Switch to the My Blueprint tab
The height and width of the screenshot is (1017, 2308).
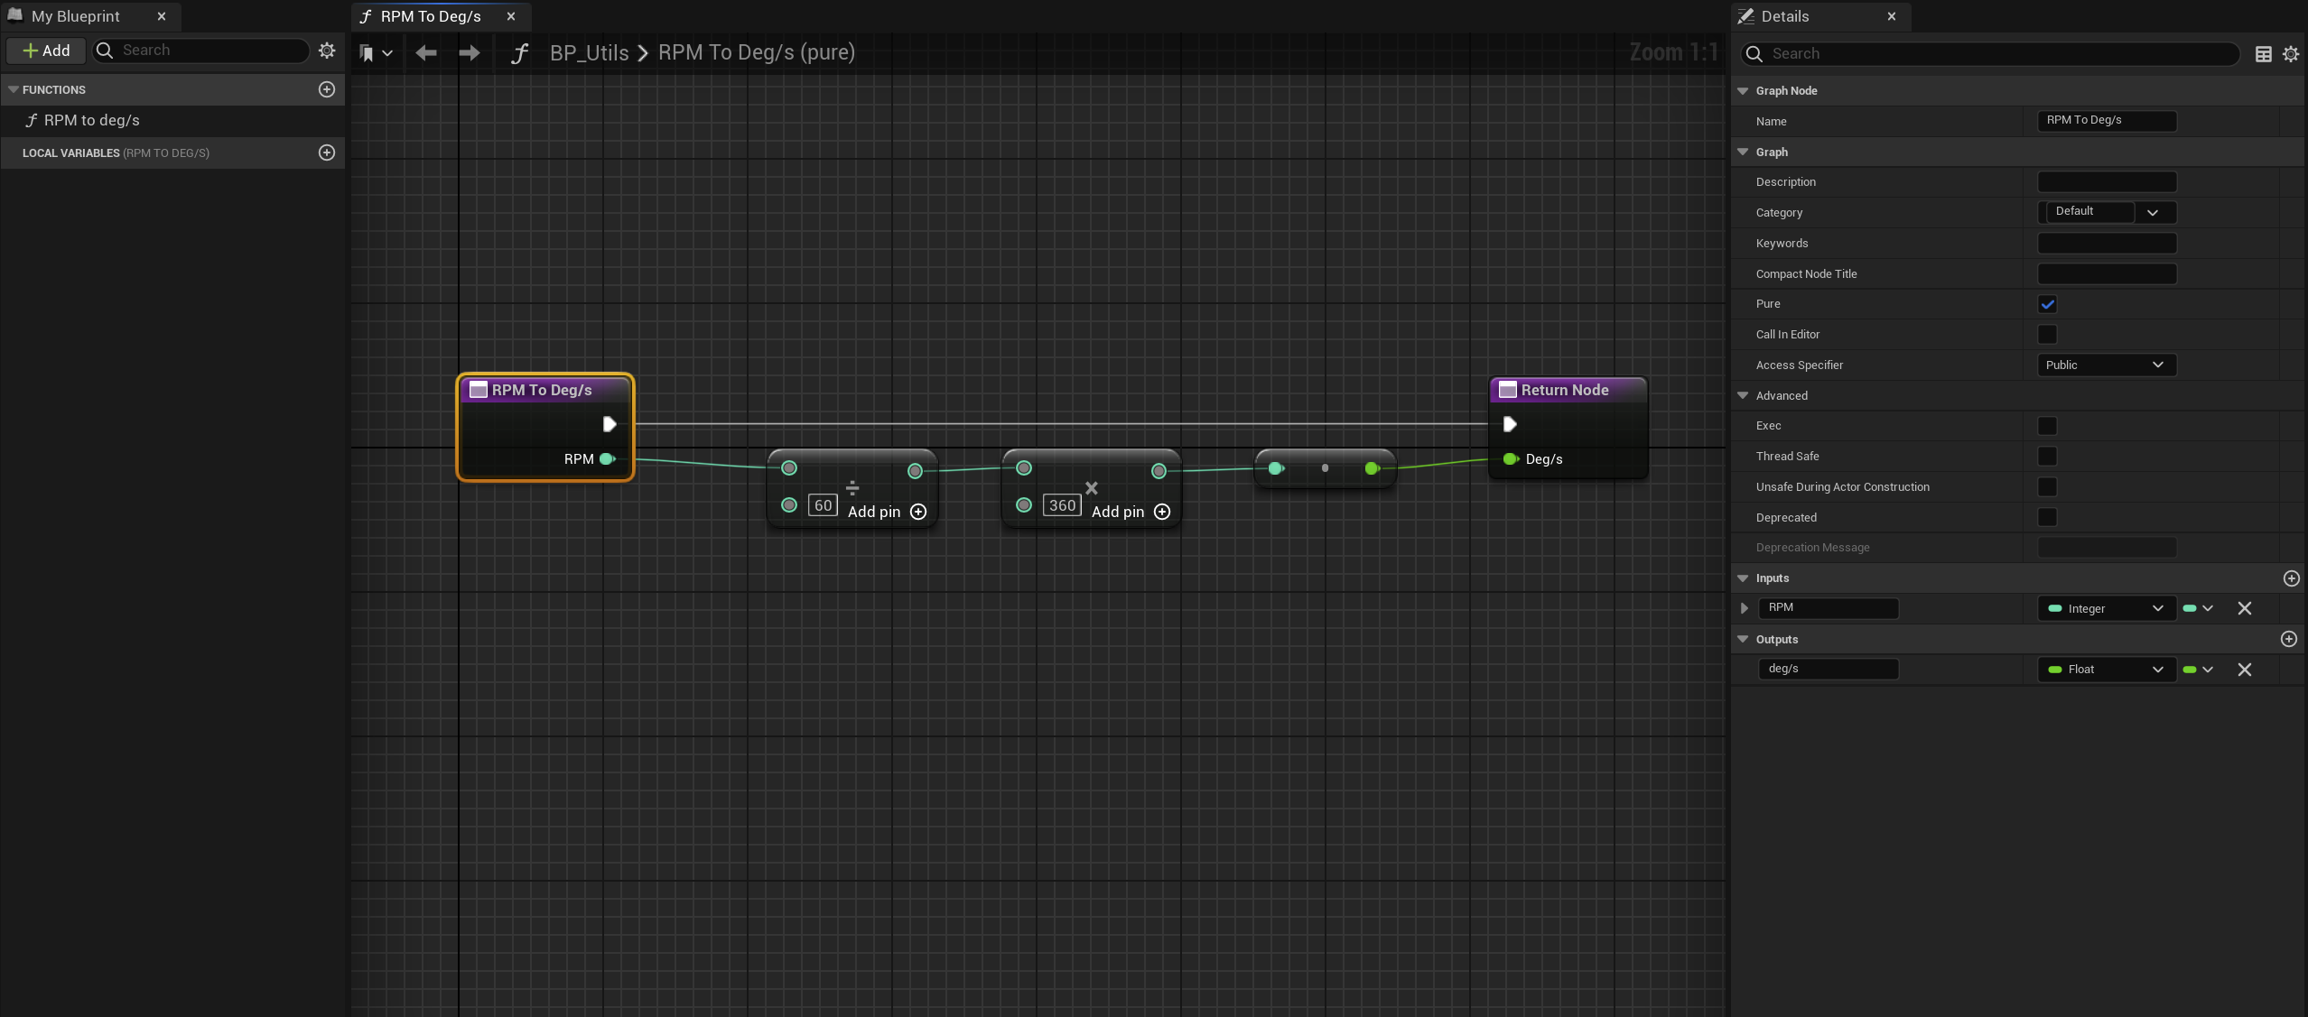pyautogui.click(x=76, y=16)
